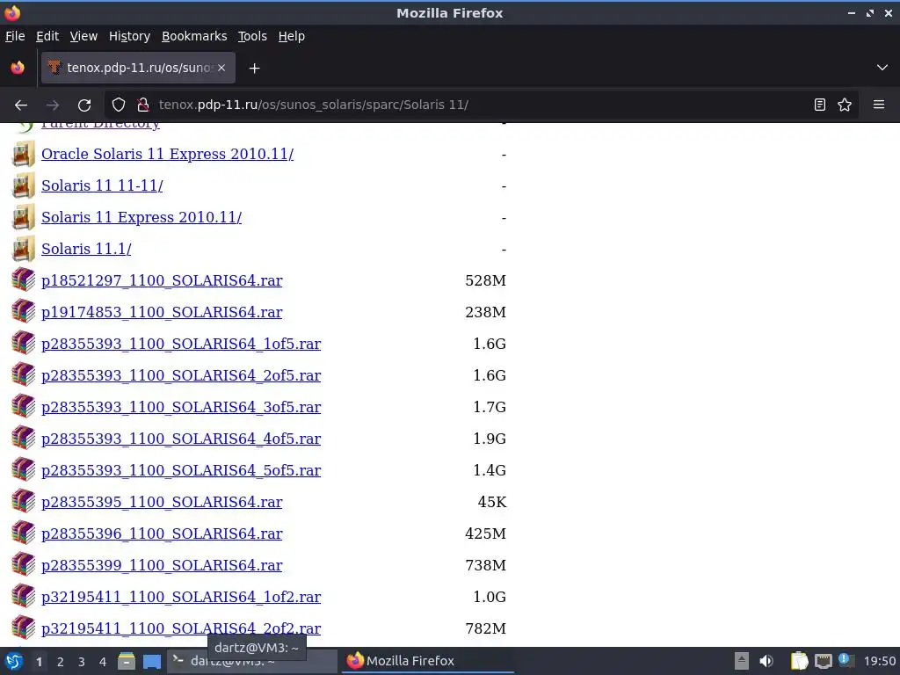This screenshot has height=675, width=900.
Task: Click the 19:50 clock
Action: 879,661
